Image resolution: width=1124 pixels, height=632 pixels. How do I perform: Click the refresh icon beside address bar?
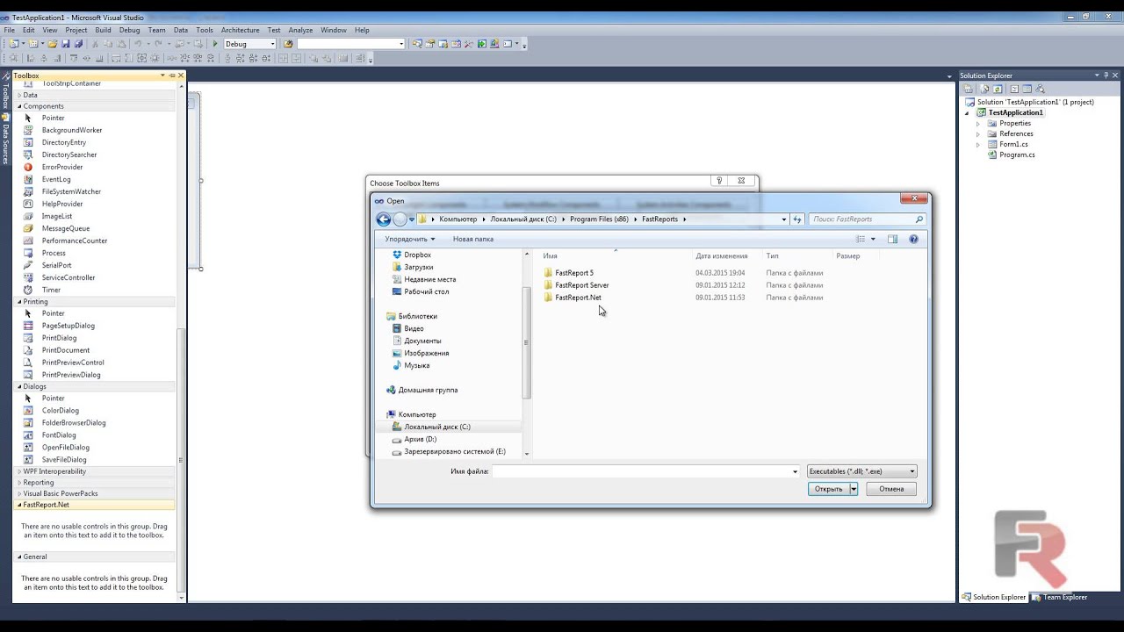797,219
